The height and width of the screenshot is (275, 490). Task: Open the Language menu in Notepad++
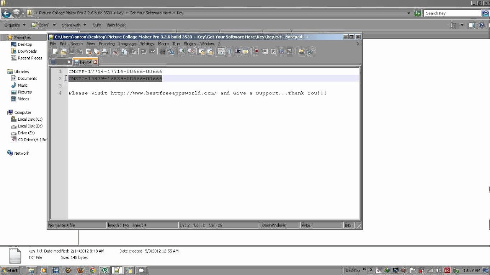[x=127, y=44]
